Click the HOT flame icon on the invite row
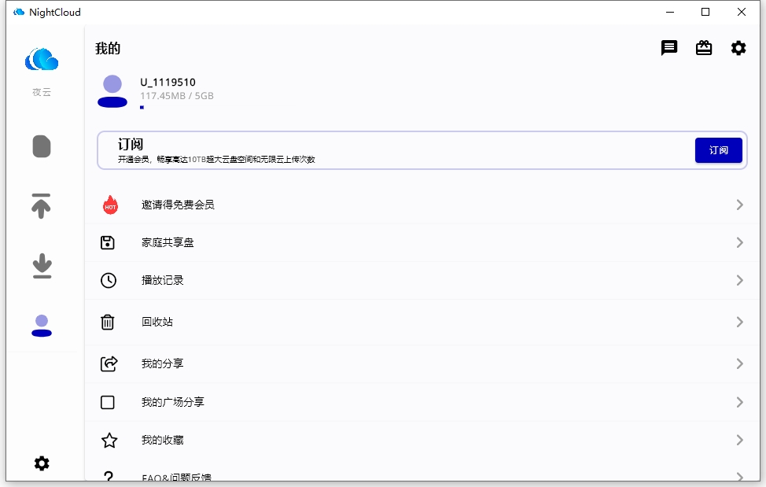 tap(109, 205)
